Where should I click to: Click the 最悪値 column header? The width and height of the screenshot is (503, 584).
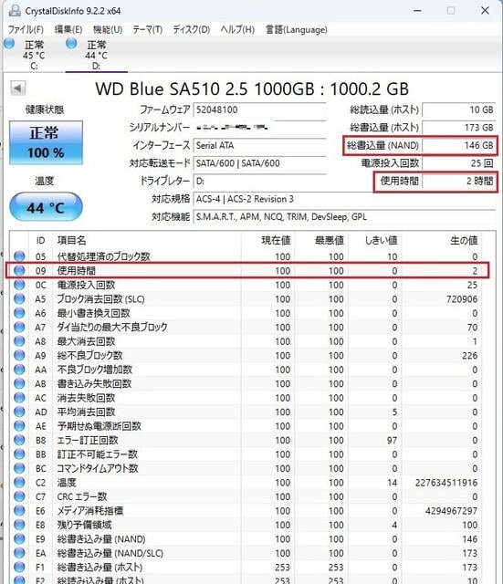pos(321,240)
